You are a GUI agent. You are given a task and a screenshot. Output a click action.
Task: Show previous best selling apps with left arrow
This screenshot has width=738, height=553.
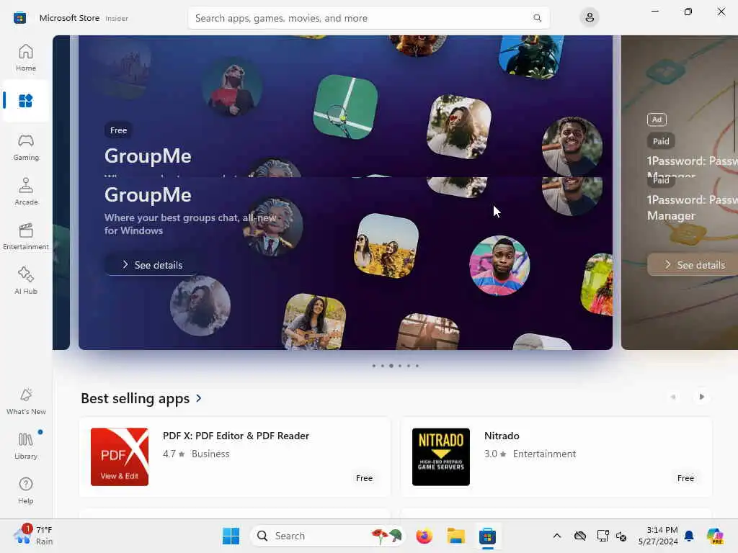tap(673, 397)
